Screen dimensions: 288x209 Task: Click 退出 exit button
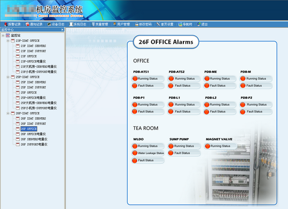pyautogui.click(x=203, y=24)
